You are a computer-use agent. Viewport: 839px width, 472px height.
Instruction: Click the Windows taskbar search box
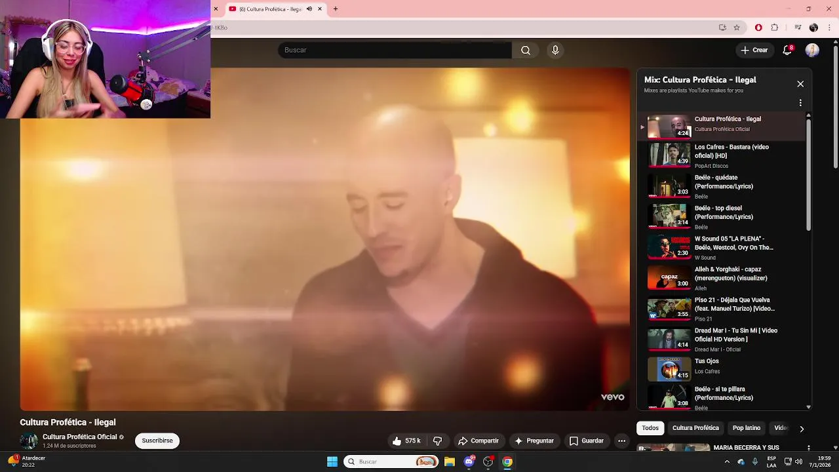(391, 462)
